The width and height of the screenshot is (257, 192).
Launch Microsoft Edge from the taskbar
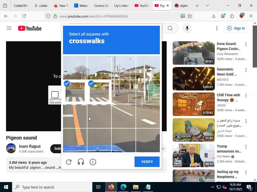pos(123,187)
